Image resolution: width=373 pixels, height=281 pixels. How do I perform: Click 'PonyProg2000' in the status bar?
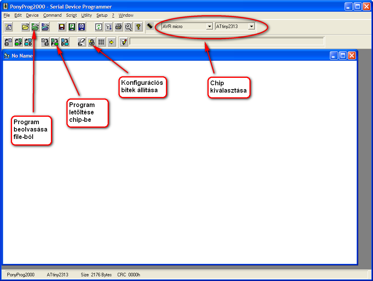pyautogui.click(x=21, y=274)
